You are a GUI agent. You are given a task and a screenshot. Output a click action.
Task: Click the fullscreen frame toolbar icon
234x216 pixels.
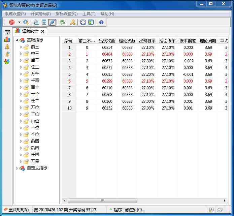click(x=83, y=22)
